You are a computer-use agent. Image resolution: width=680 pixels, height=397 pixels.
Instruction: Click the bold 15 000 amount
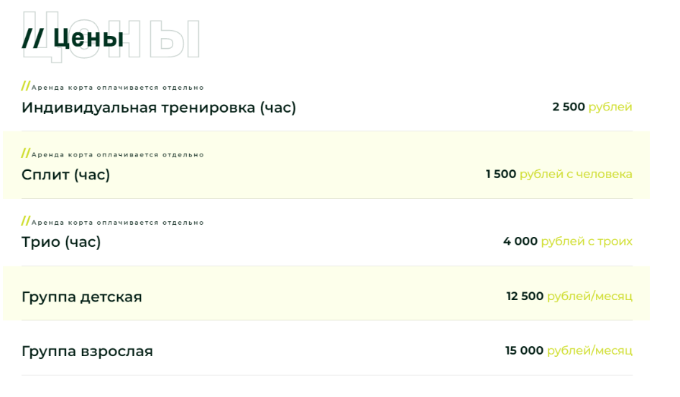point(524,350)
